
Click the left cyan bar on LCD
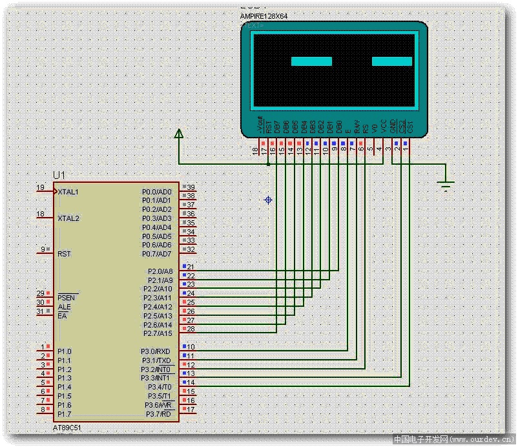[x=311, y=61]
